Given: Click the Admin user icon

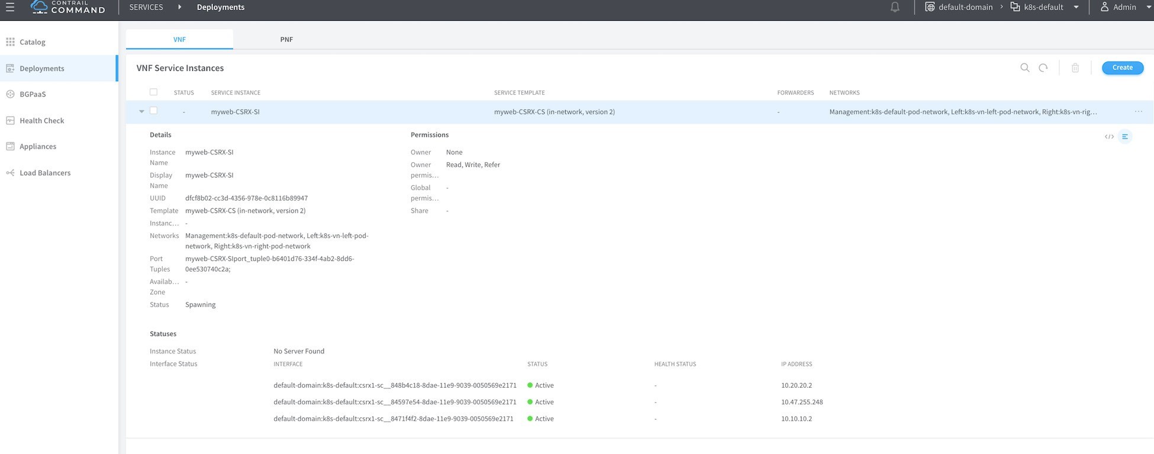Looking at the screenshot, I should (1104, 7).
